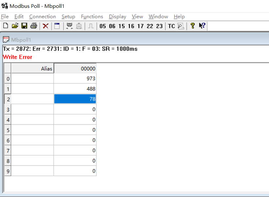Open the Window menu

point(158,16)
